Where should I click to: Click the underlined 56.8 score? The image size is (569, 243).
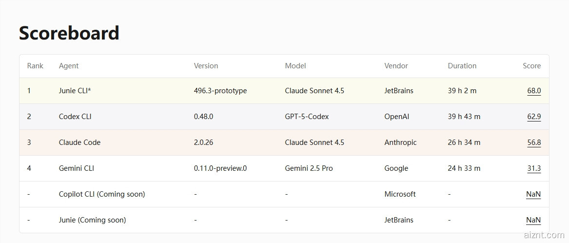533,142
